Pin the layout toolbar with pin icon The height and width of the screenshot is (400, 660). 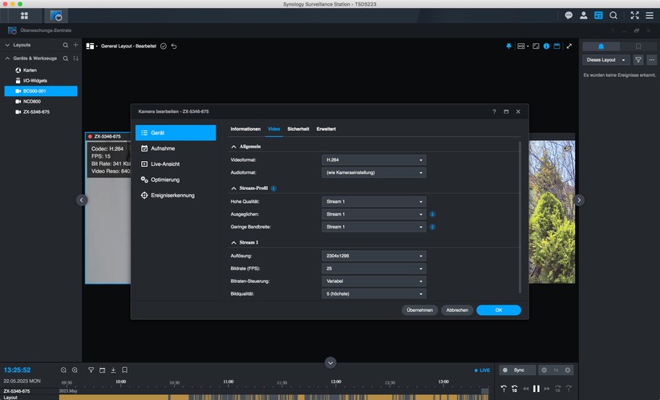[508, 46]
